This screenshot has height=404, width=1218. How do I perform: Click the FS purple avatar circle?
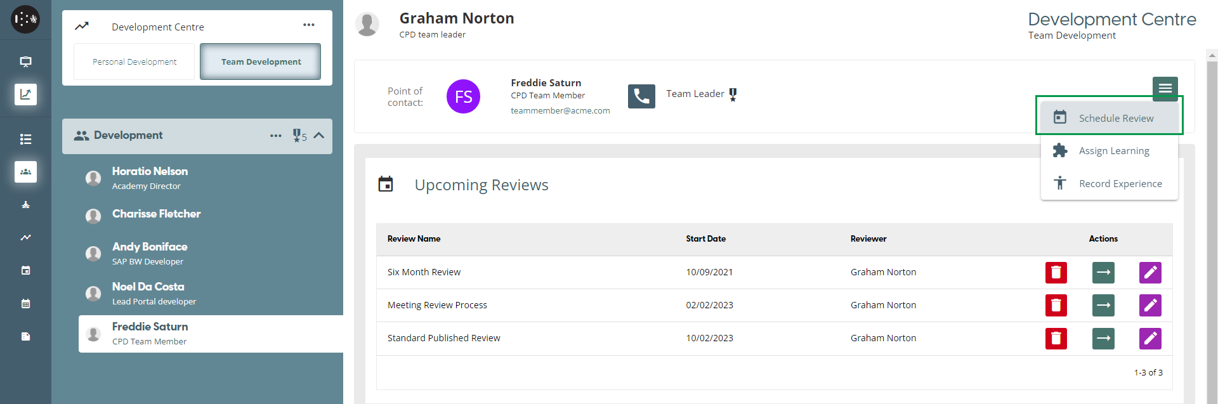(463, 96)
